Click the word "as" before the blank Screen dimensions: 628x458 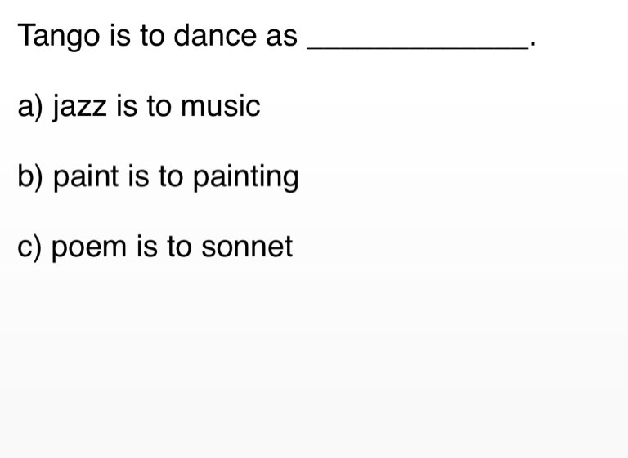tap(281, 37)
